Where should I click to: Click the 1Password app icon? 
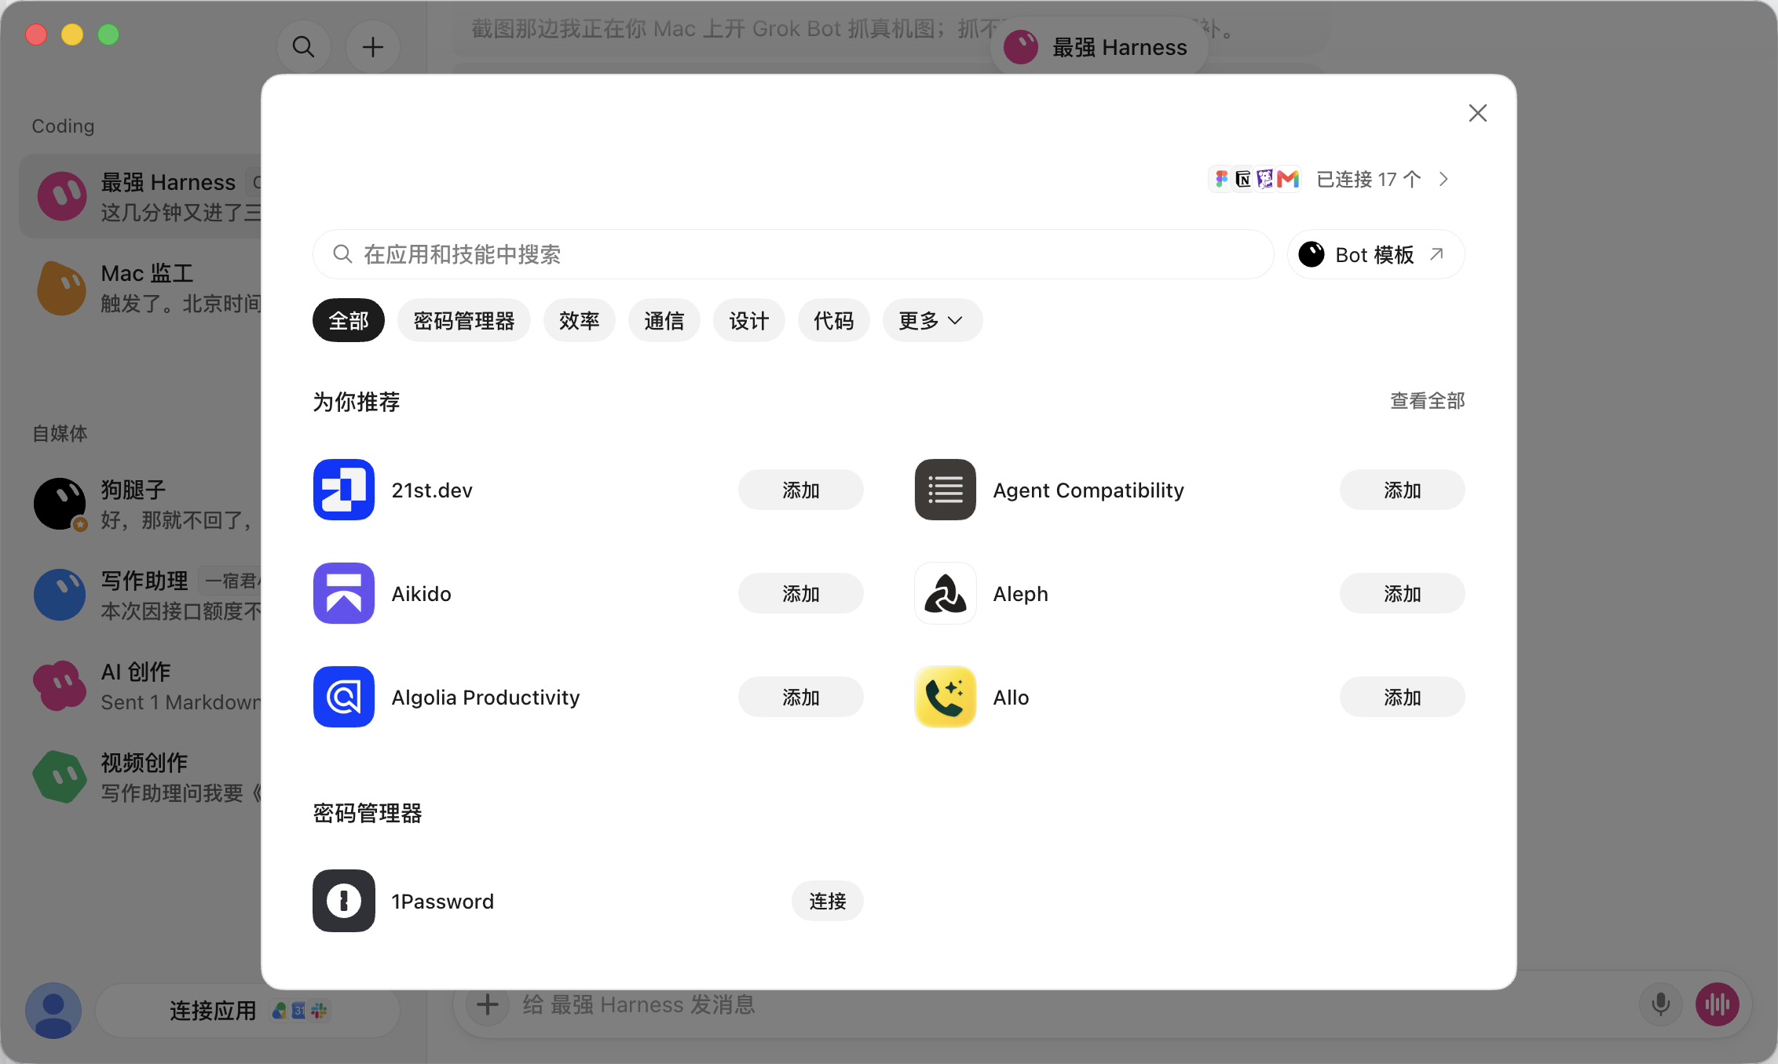344,901
